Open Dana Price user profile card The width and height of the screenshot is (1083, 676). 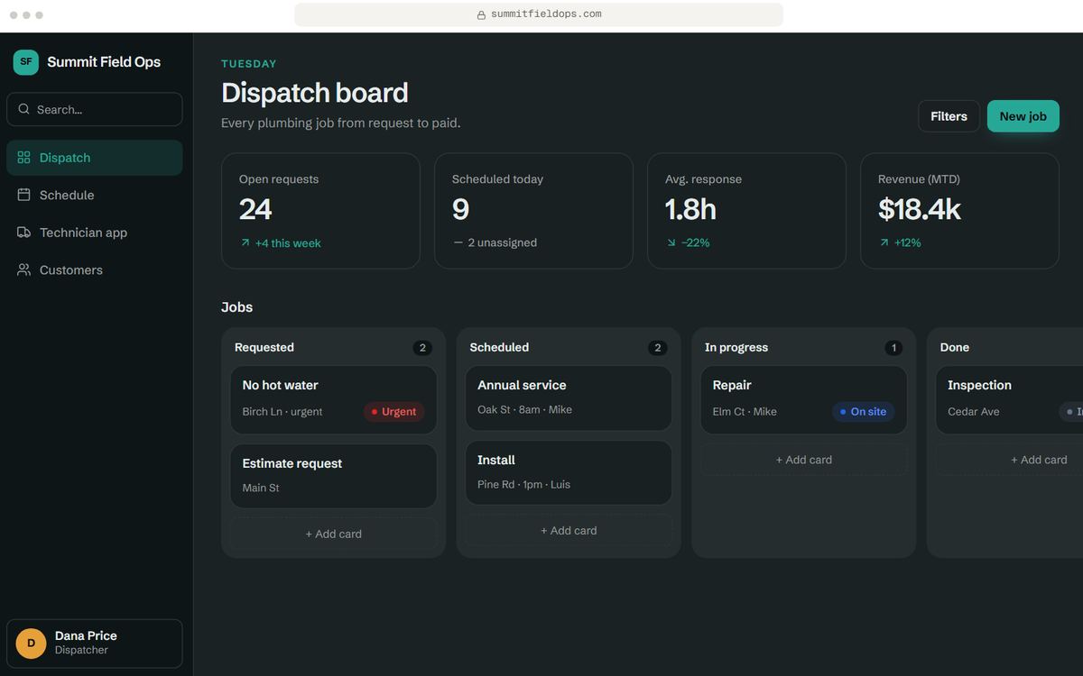click(95, 644)
